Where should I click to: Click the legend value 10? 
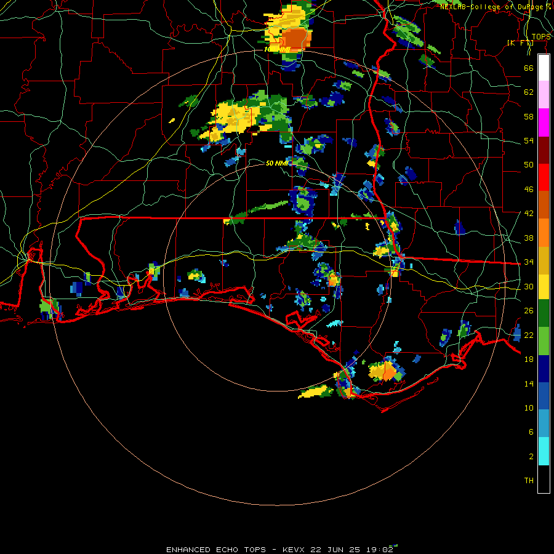pos(529,407)
